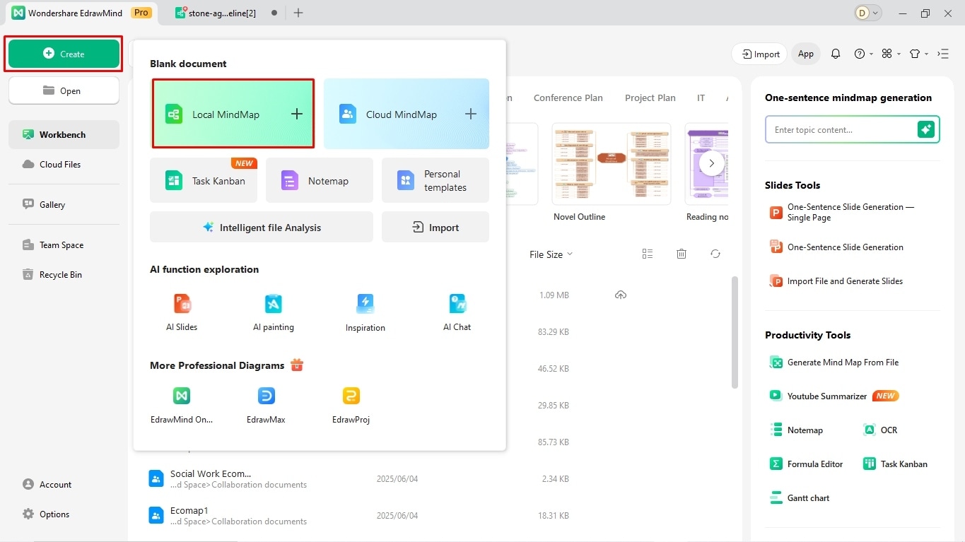Go to the Gallery section
This screenshot has height=542, width=965.
coord(64,204)
